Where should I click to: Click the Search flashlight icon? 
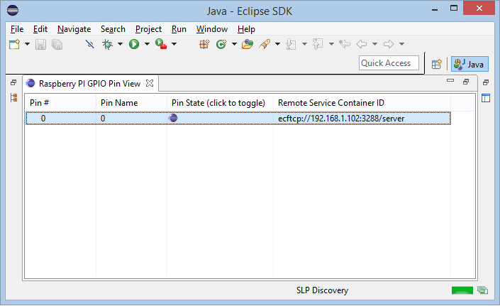point(265,44)
